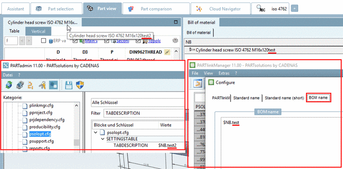343x169 pixels.
Task: Open the Cloud Navigator tab
Action: (220, 9)
